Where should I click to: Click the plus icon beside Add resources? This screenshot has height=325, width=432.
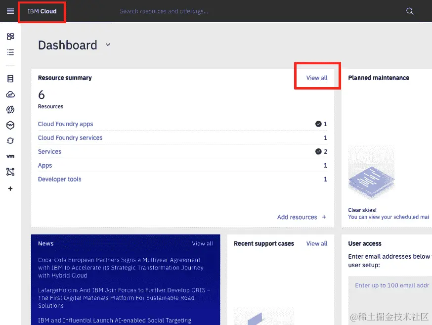324,217
